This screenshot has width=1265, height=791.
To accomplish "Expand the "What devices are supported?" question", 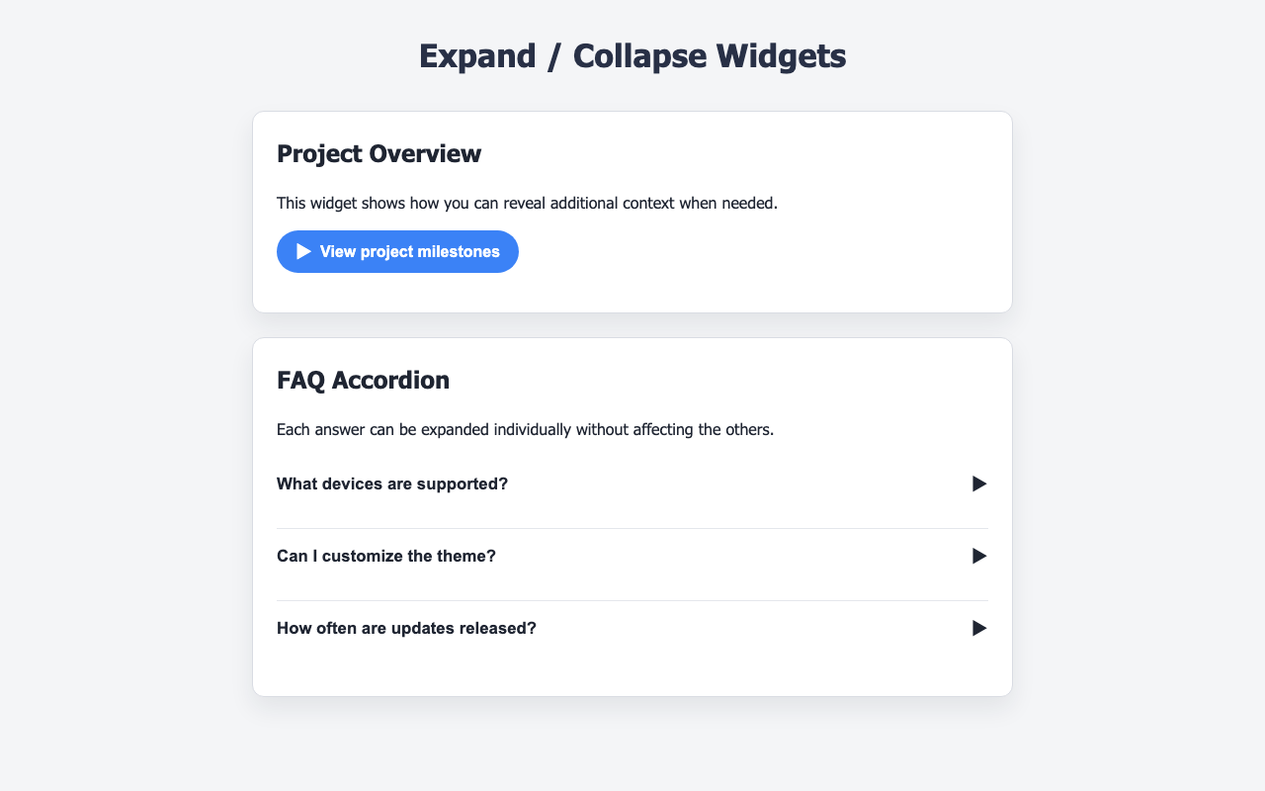I will 392,483.
